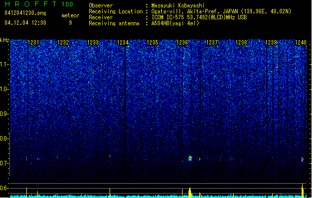Click the Receiving antenna field label

(114, 23)
